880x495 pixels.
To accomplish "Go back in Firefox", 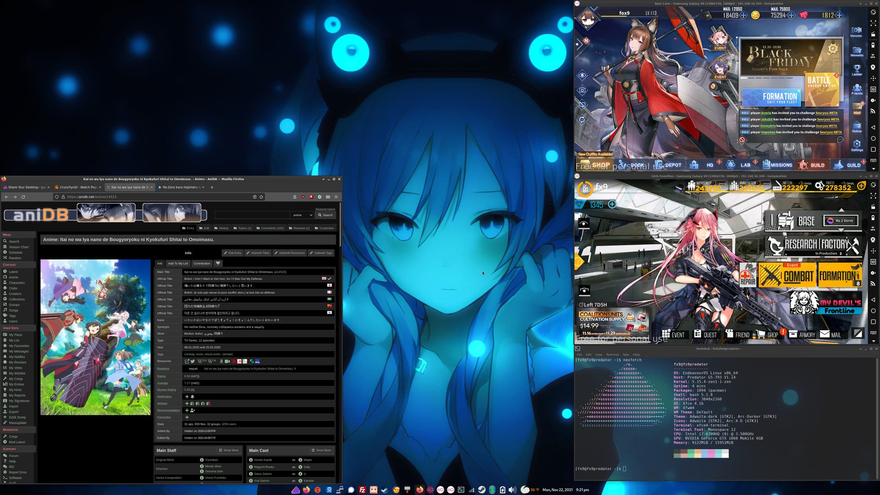I will pyautogui.click(x=6, y=197).
